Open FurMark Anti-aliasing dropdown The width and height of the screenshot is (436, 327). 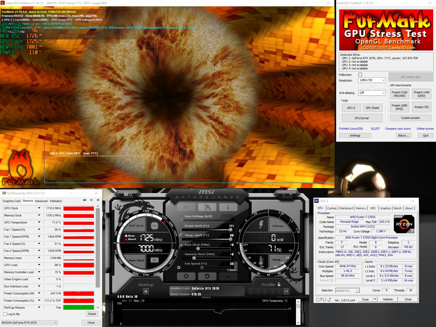(x=372, y=93)
